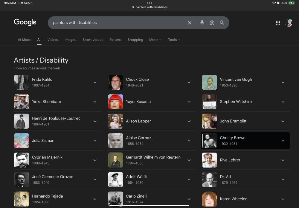Tap the address bar showing painters with disabilities

pyautogui.click(x=149, y=7)
